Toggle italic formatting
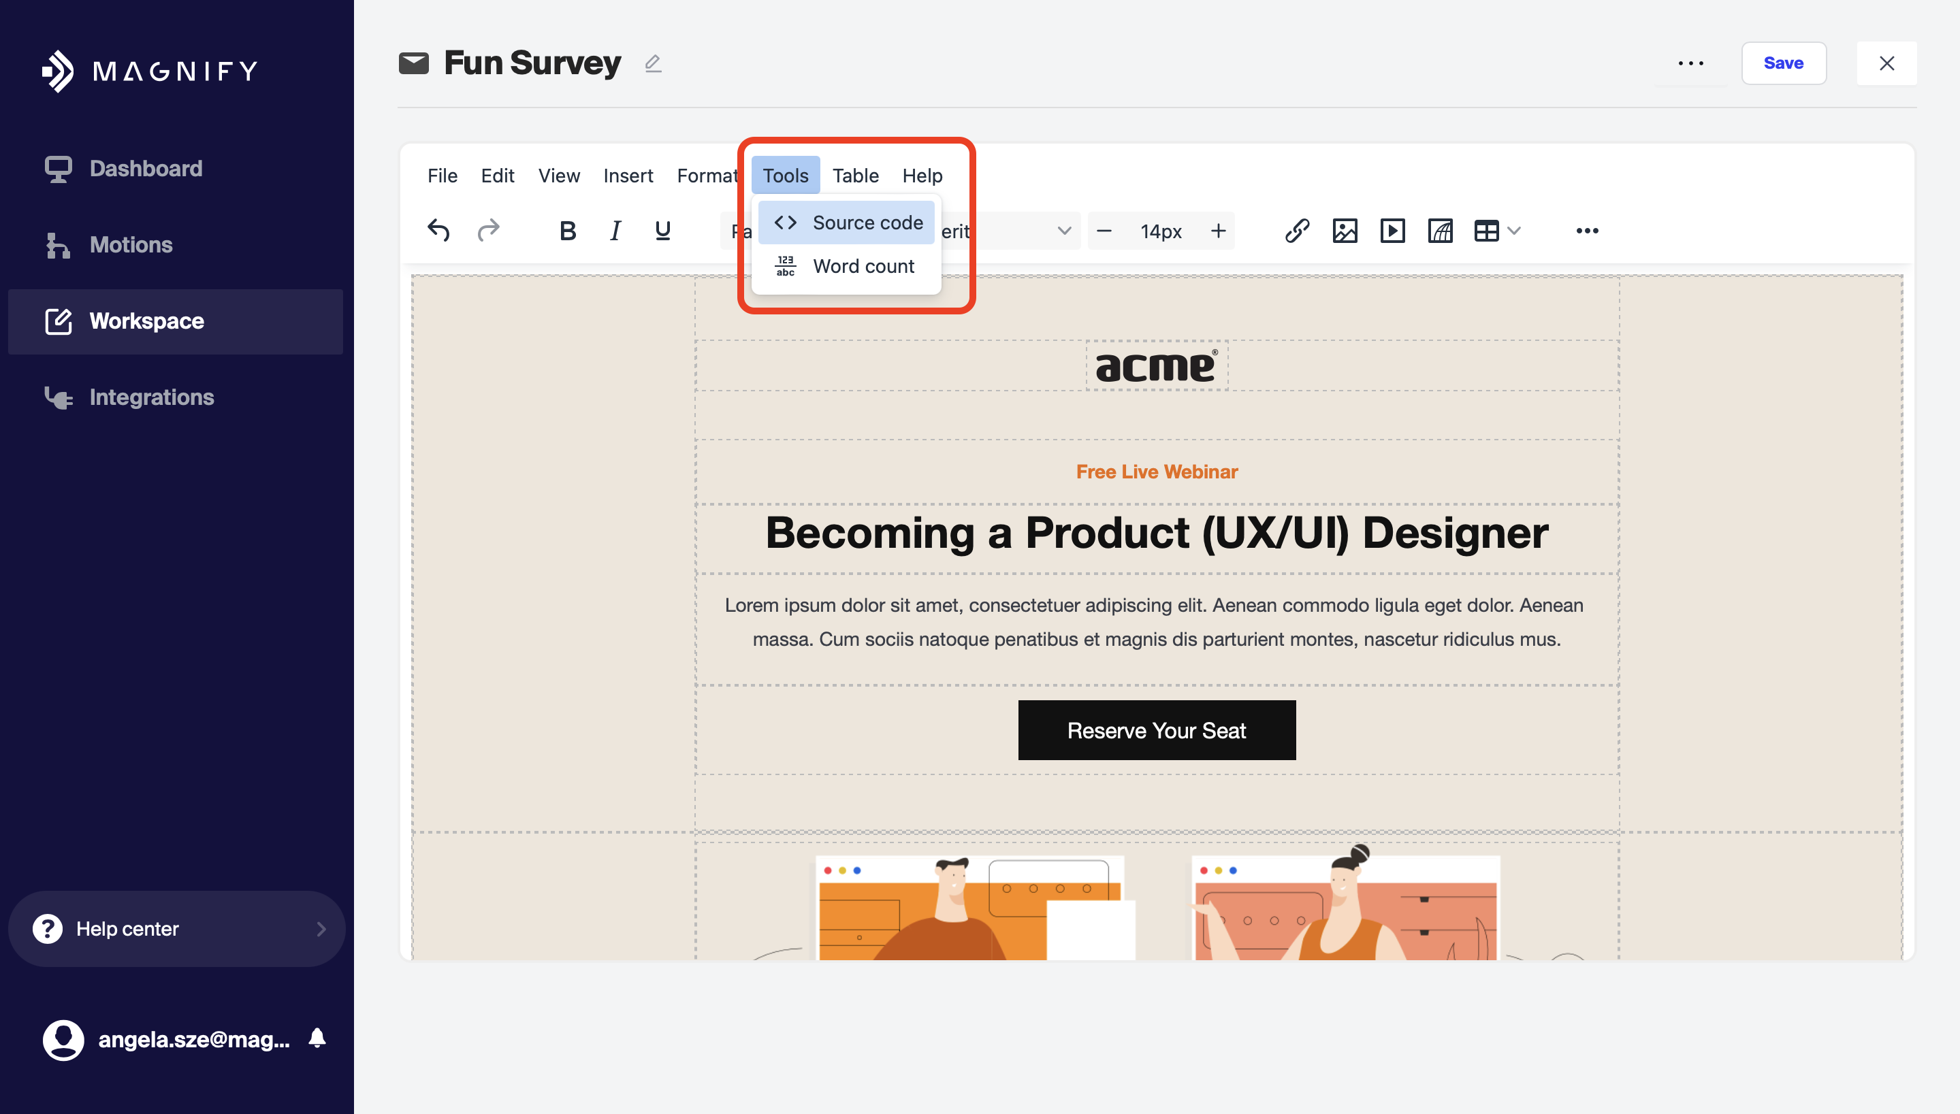The image size is (1960, 1114). (615, 230)
